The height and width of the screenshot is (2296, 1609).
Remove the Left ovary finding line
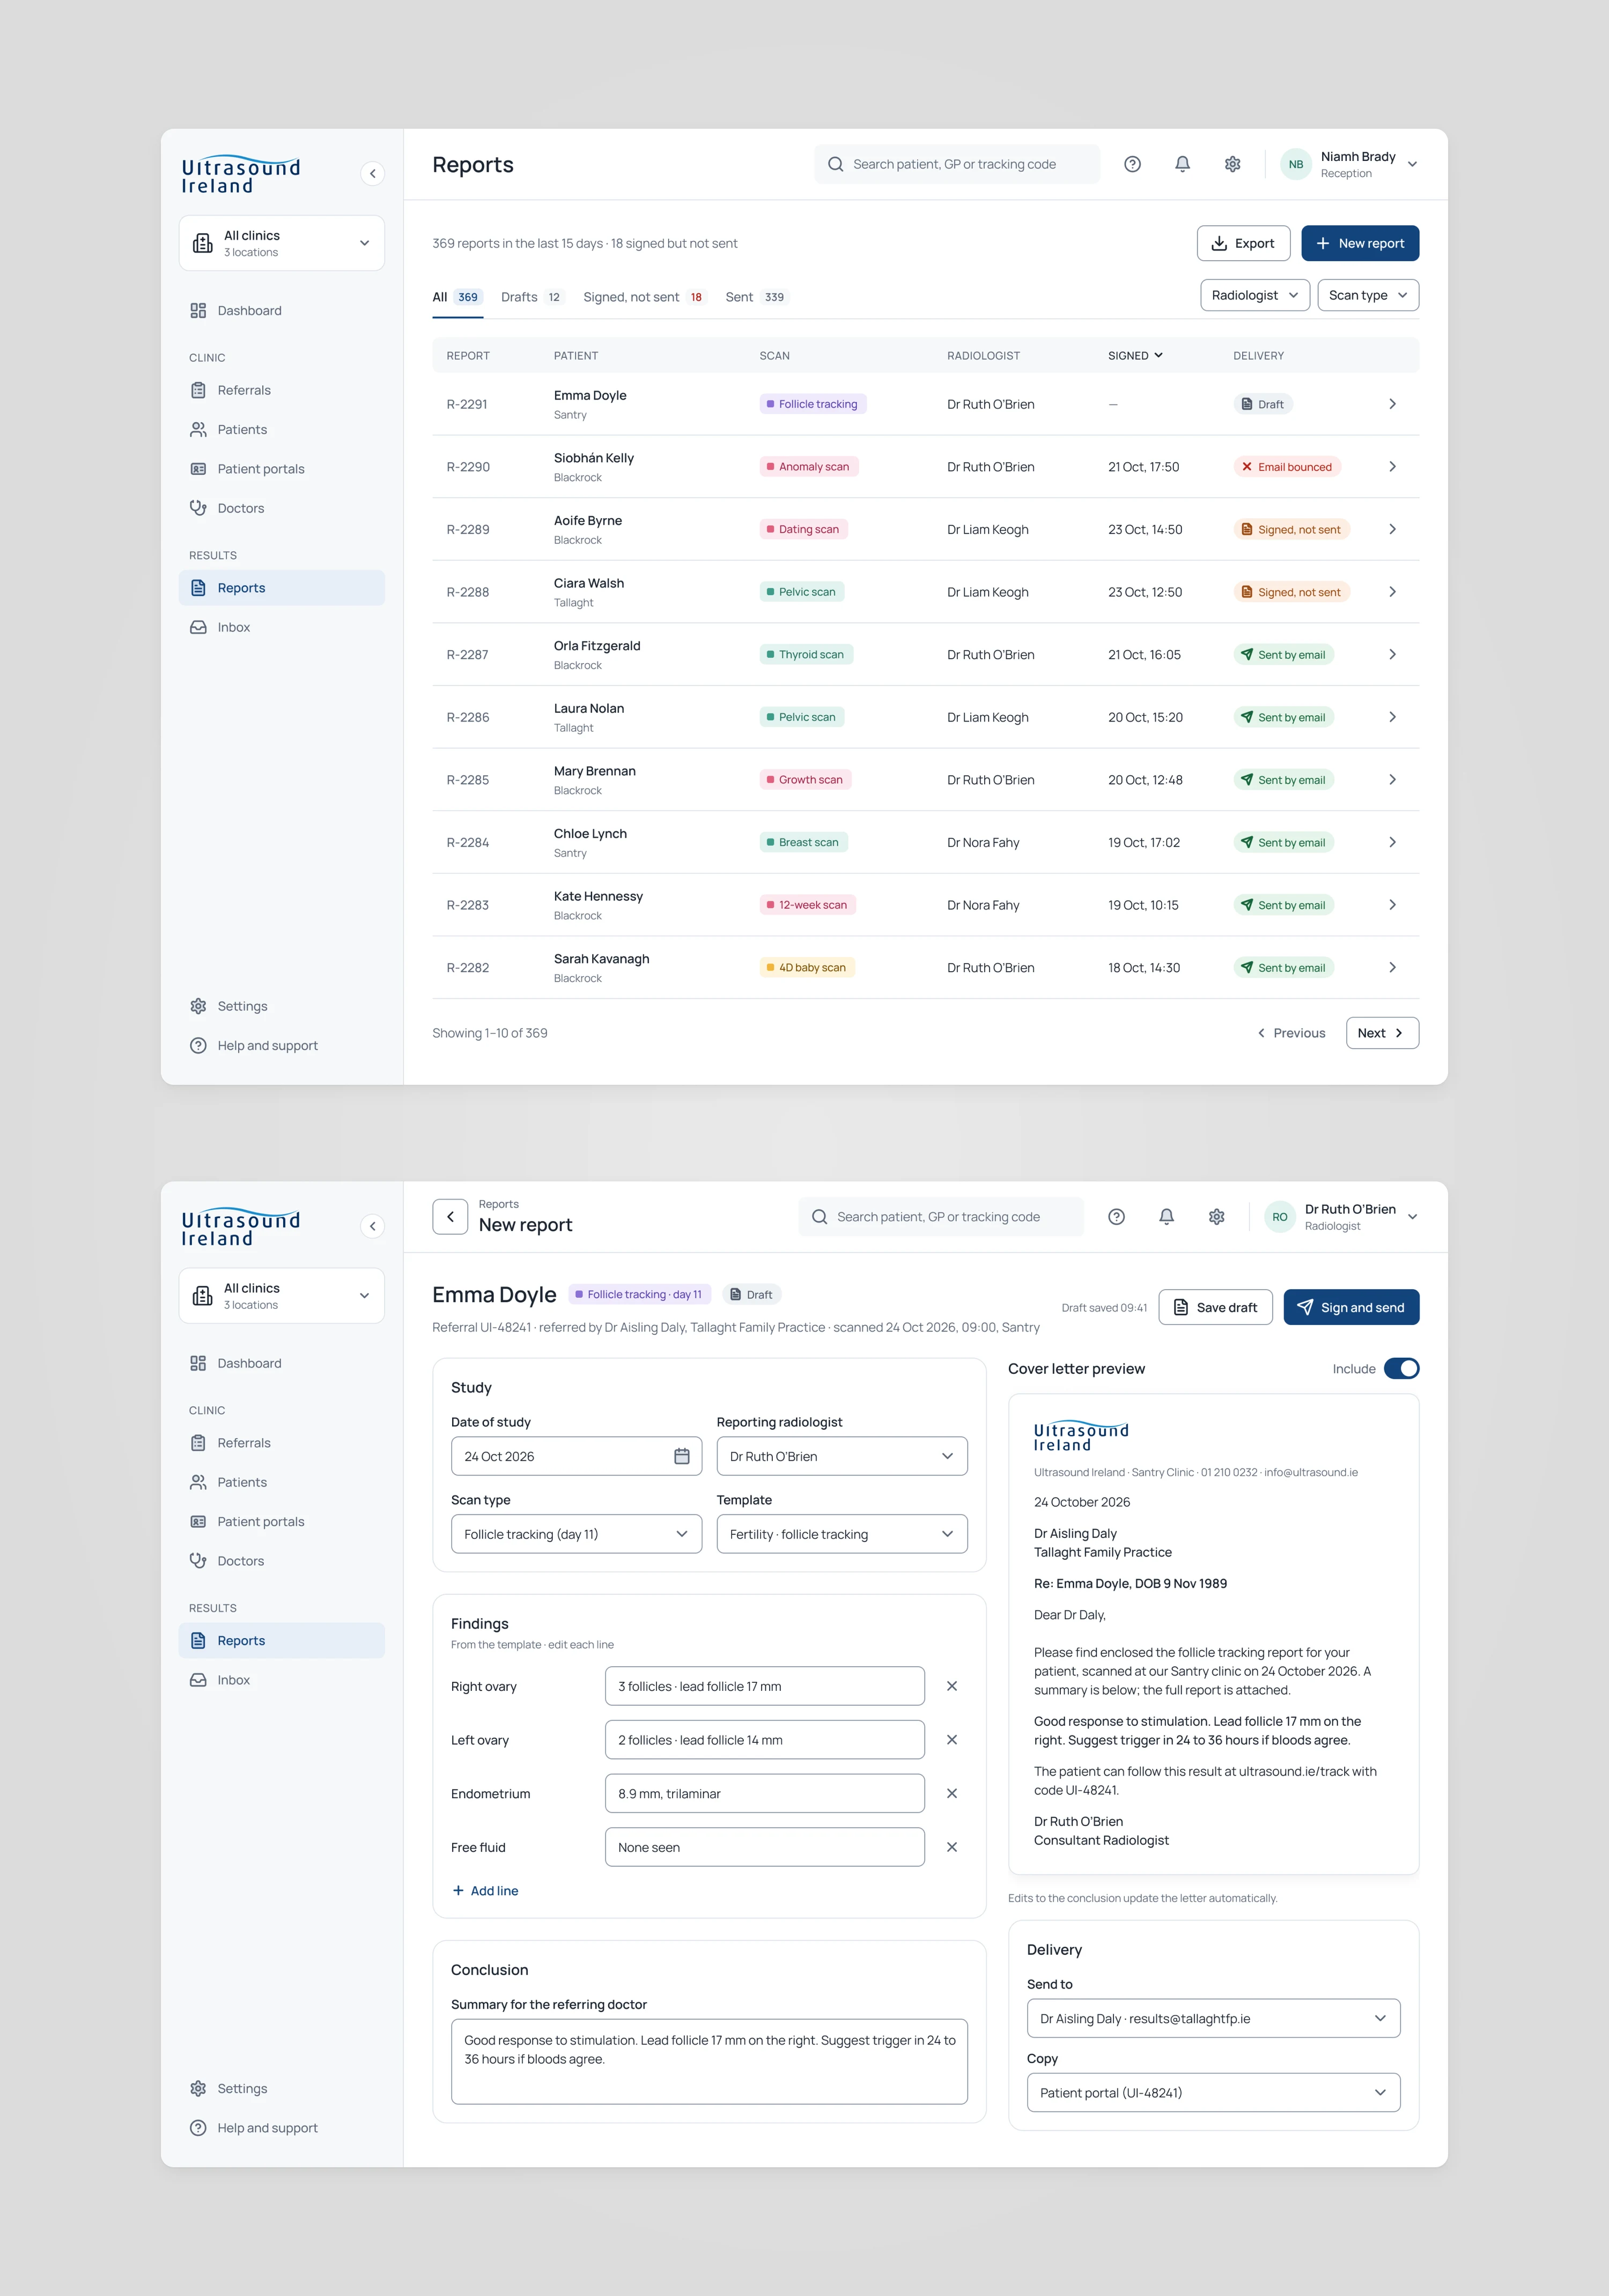[x=952, y=1740]
